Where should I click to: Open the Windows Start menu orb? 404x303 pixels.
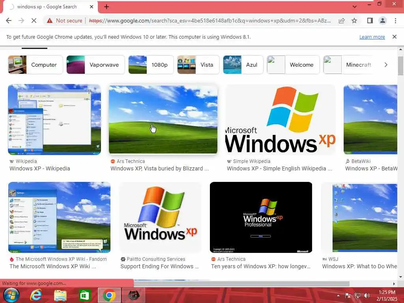point(11,295)
